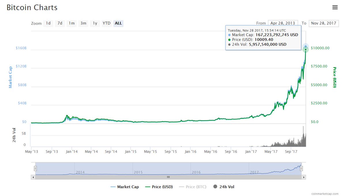Set zoom range to 1d
The width and height of the screenshot is (346, 196).
coord(48,23)
